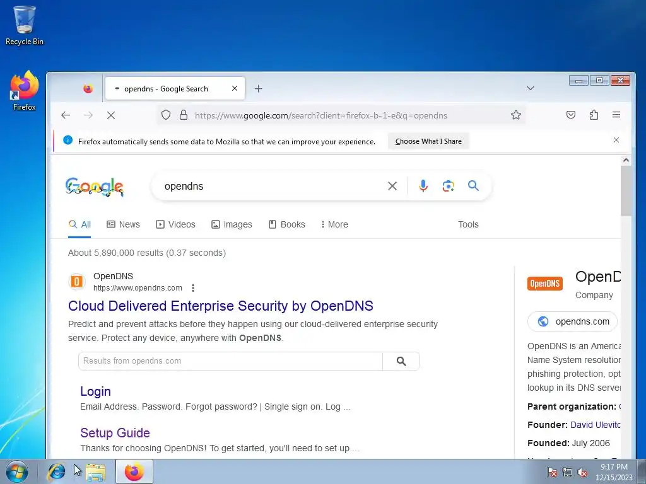Save page to Pocket
Image resolution: width=646 pixels, height=484 pixels.
570,115
